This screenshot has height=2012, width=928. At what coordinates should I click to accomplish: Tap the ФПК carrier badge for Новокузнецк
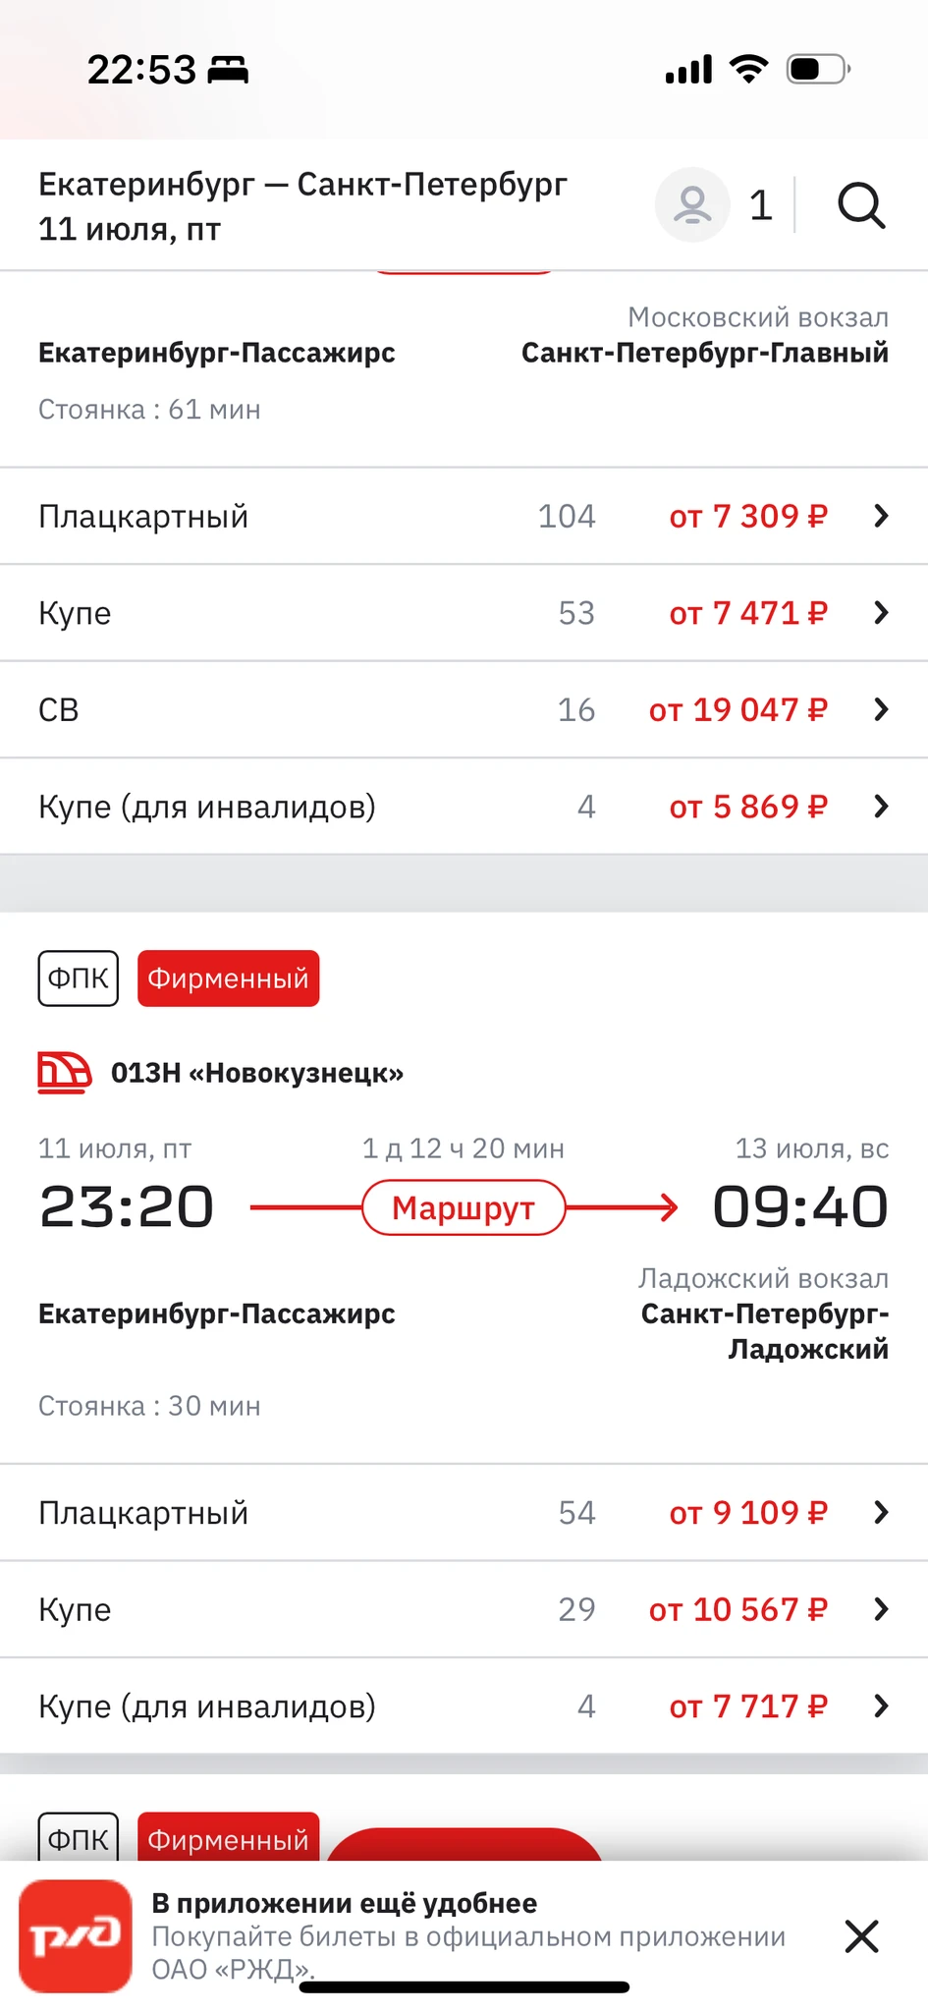[x=79, y=978]
